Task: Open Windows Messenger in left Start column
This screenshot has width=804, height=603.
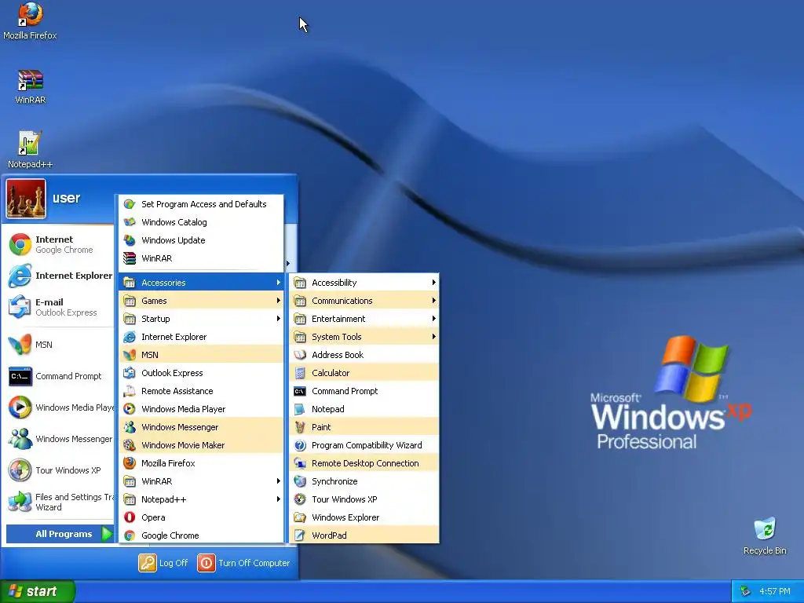Action: click(x=59, y=439)
